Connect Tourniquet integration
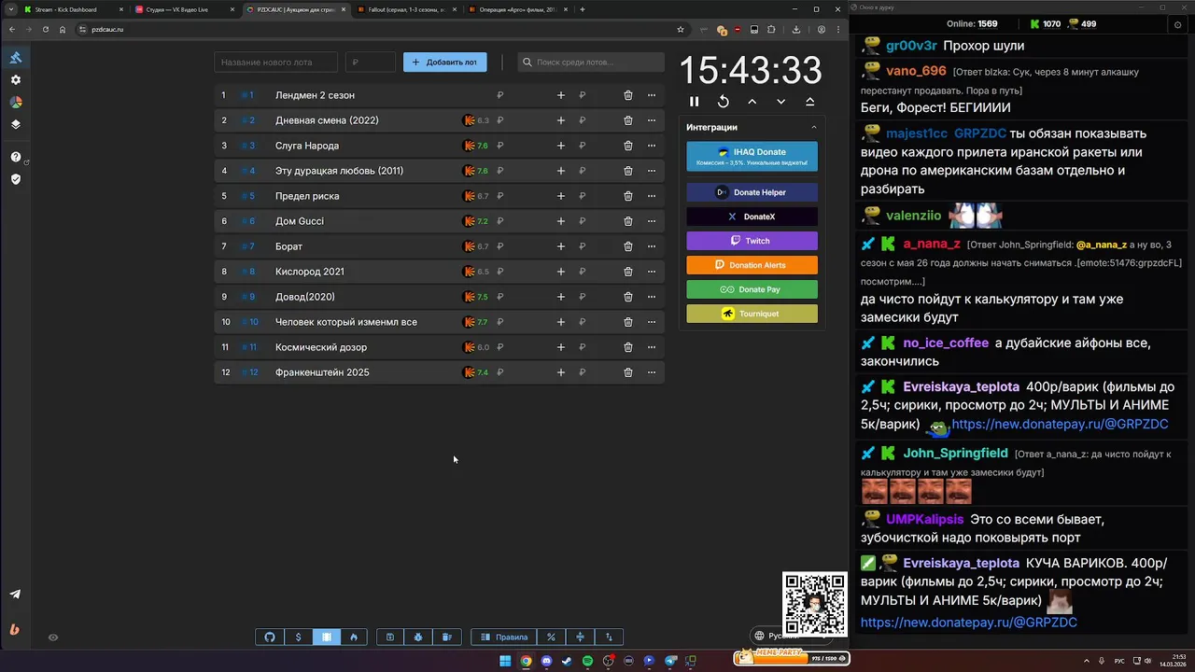This screenshot has width=1195, height=672. click(x=752, y=314)
